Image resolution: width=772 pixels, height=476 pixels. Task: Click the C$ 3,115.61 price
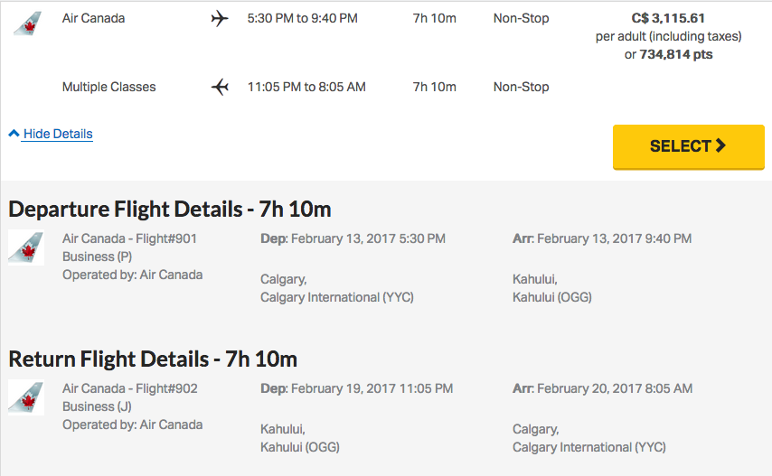click(668, 18)
